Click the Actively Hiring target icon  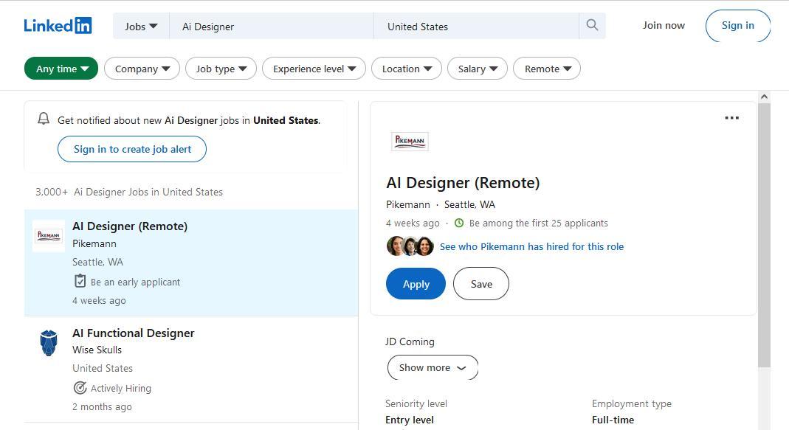[x=80, y=388]
